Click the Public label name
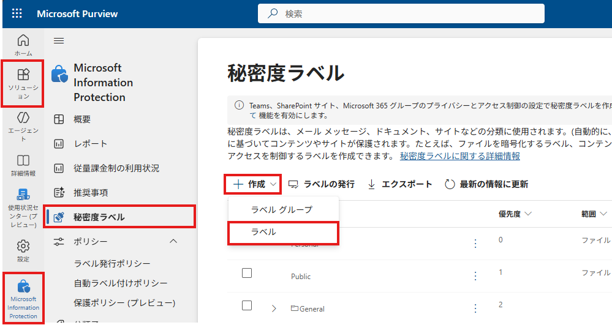The width and height of the screenshot is (612, 325). 301,276
